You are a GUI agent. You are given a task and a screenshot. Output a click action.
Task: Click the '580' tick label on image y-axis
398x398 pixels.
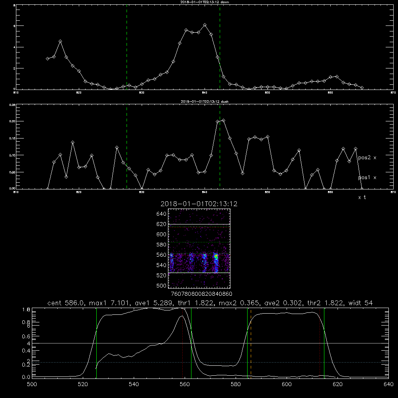(x=162, y=245)
